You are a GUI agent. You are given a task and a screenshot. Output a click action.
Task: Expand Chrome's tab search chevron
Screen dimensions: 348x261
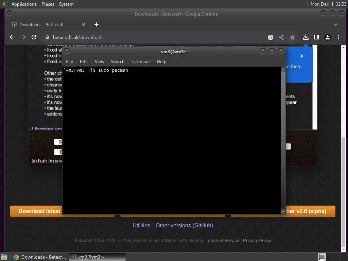(335, 24)
